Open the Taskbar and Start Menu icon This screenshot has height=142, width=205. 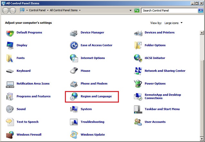(138, 109)
